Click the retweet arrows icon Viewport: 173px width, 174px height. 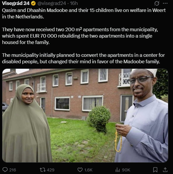[x=43, y=170]
